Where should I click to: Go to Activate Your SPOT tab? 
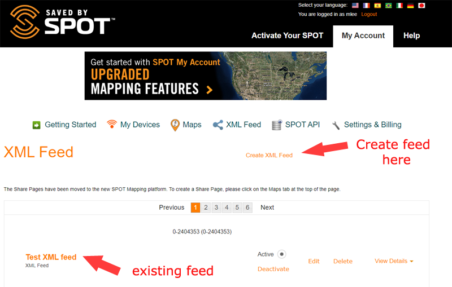[287, 36]
